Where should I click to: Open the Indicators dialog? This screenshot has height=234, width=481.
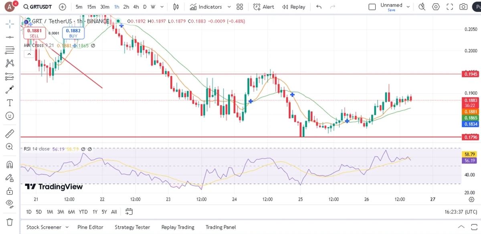206,7
